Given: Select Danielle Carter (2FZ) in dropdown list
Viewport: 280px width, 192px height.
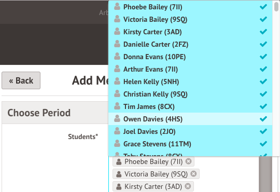Looking at the screenshot, I should coord(190,44).
